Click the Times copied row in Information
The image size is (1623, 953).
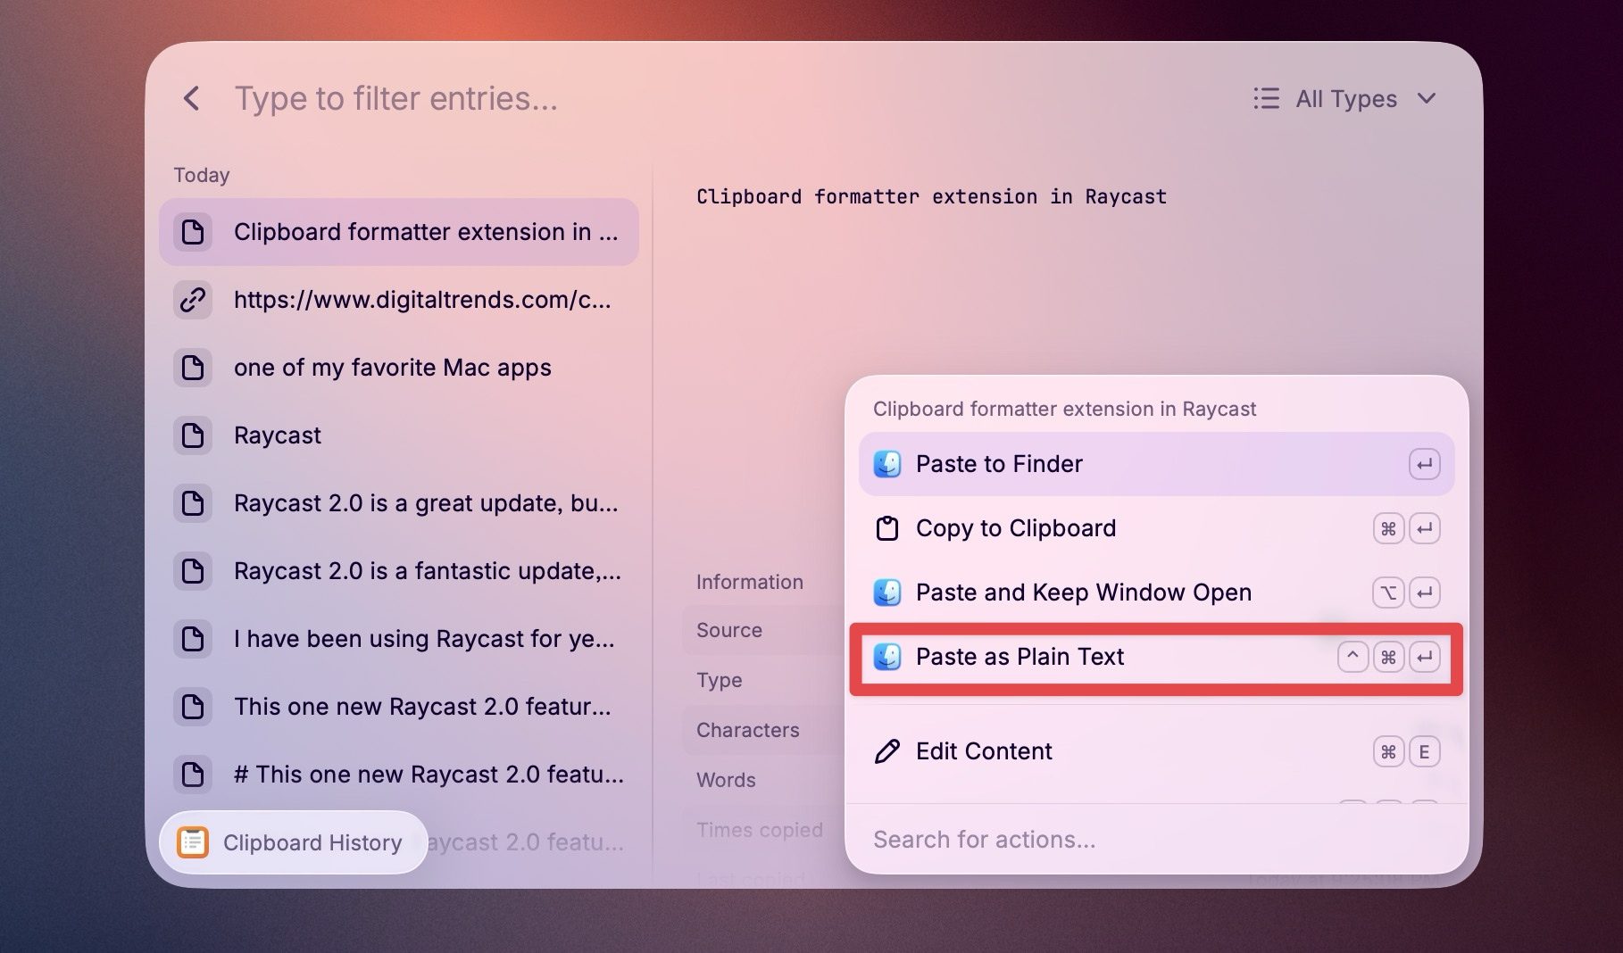pos(763,830)
